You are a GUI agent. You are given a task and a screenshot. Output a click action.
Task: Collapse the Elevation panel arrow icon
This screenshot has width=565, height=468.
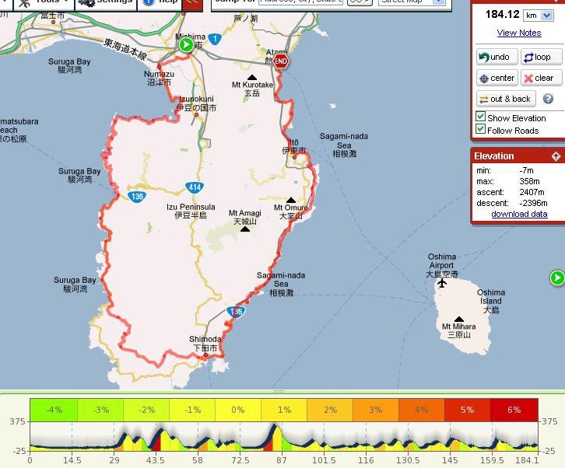[556, 156]
